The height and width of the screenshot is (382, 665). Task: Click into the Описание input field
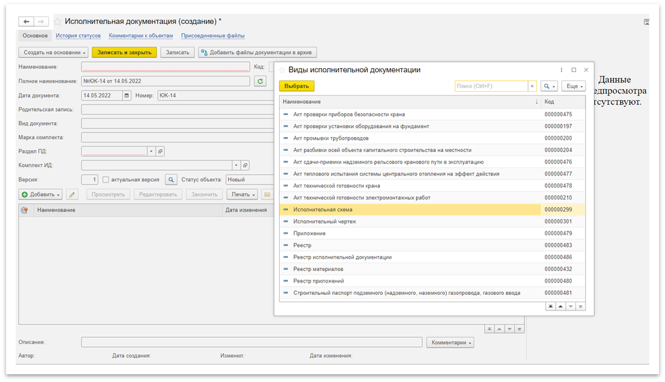pyautogui.click(x=251, y=342)
